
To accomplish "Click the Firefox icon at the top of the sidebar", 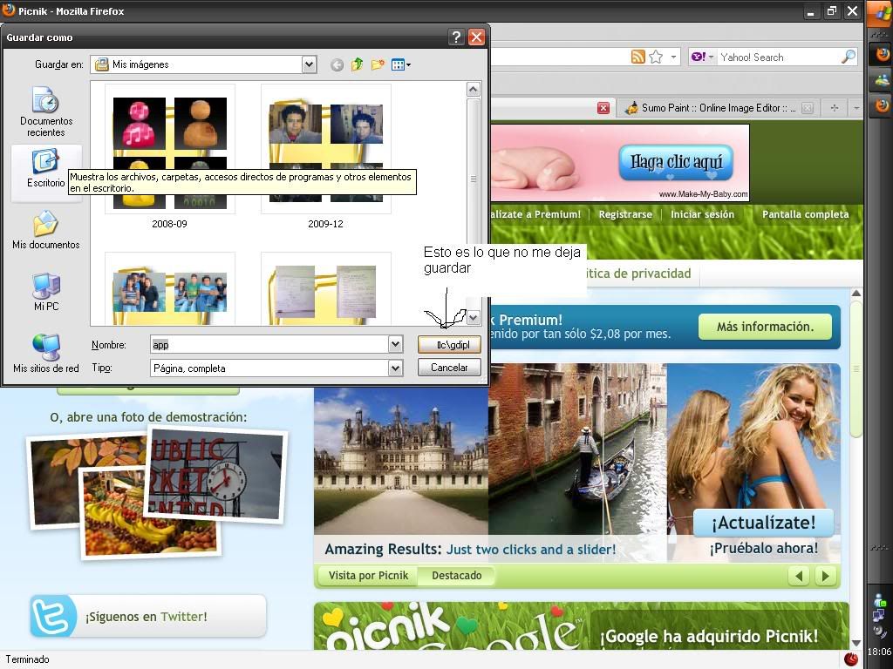I will pos(883,54).
